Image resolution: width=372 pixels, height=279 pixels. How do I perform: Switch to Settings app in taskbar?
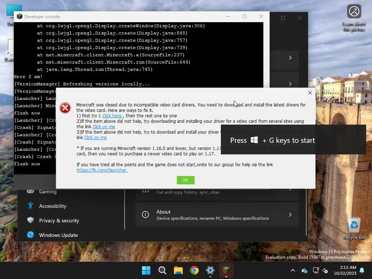(x=210, y=270)
